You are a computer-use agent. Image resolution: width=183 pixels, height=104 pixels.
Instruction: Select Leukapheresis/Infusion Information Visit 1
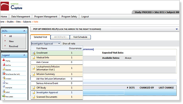coord(57,68)
